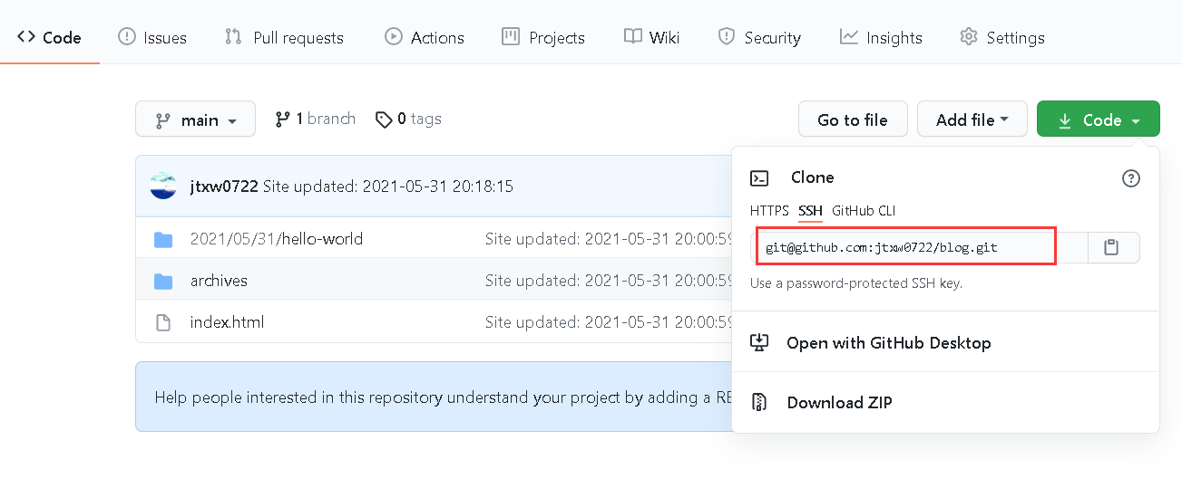Open the Pull requests tab
Image resolution: width=1182 pixels, height=488 pixels.
pyautogui.click(x=284, y=38)
